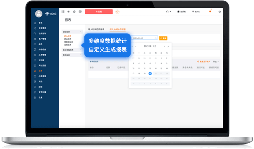This screenshot has height=149, width=254.
Task: Click the 已接听数 answered count column header
Action: click(x=121, y=67)
